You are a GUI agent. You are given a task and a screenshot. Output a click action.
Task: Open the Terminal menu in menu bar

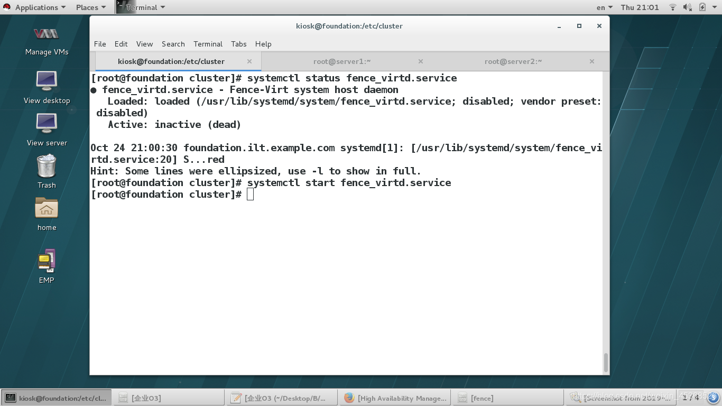(x=208, y=44)
